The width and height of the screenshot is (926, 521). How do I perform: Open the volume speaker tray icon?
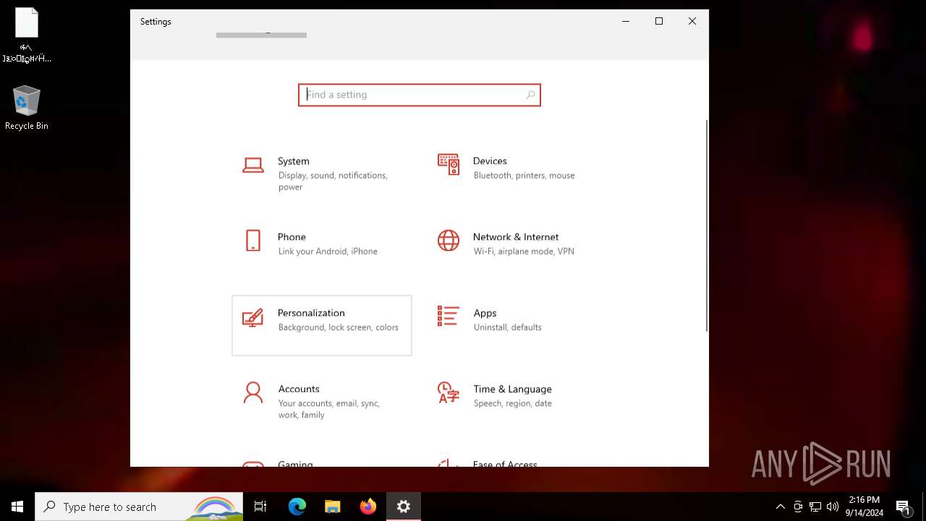click(833, 507)
